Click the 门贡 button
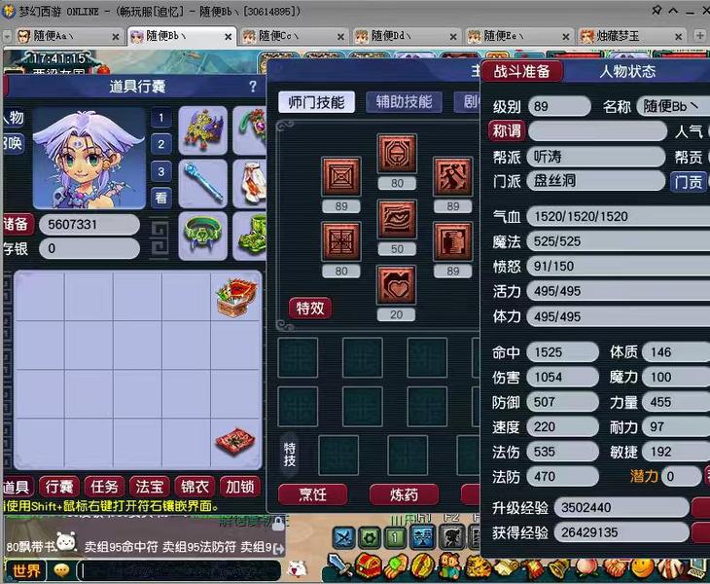The width and height of the screenshot is (710, 584). coord(689,182)
